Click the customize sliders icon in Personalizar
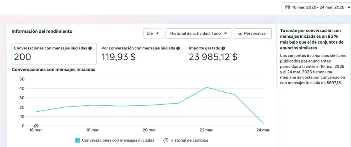The image size is (351, 147). (x=239, y=34)
